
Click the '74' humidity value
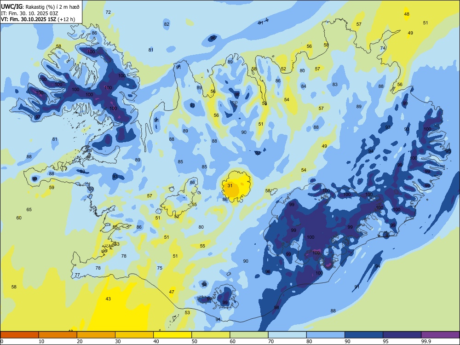click(383, 48)
